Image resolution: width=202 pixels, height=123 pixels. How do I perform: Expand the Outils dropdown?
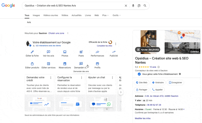[116, 15]
